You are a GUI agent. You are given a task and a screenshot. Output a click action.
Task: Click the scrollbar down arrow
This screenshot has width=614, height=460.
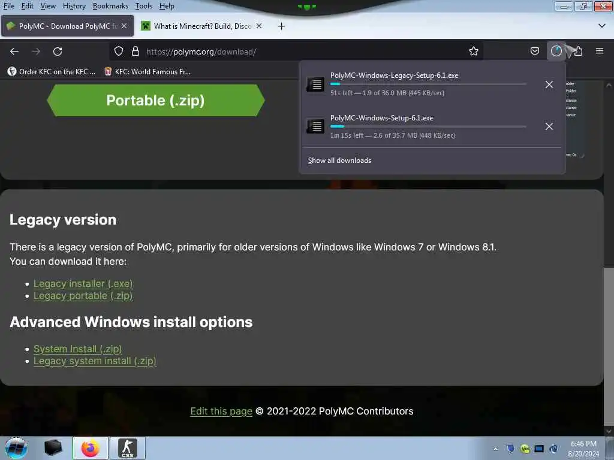(x=608, y=431)
